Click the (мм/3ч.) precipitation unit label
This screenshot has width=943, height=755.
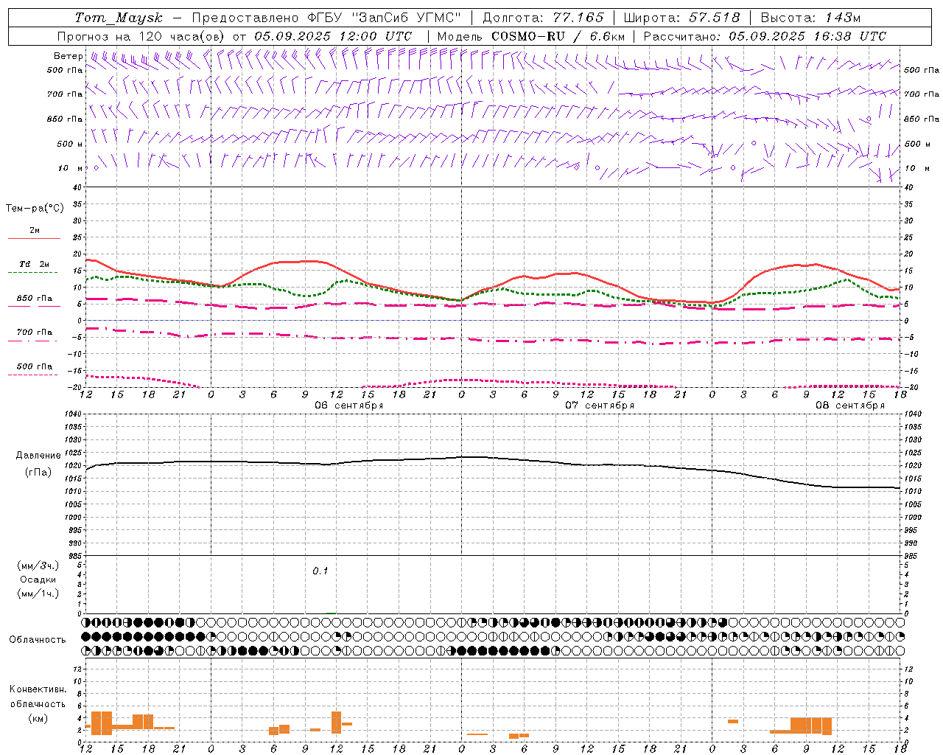coord(38,566)
